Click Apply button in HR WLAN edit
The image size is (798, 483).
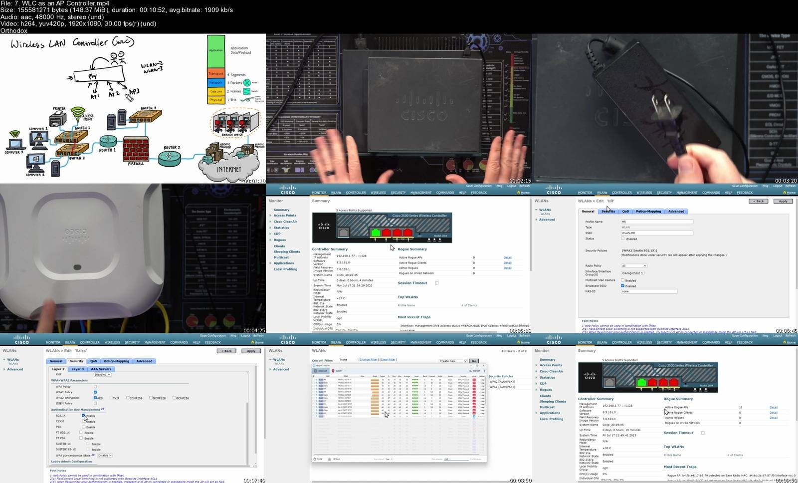pyautogui.click(x=784, y=201)
